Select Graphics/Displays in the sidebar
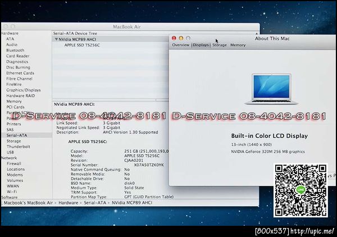 click(24, 90)
